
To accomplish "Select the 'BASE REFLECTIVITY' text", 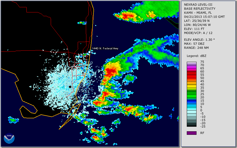I will tap(199, 9).
